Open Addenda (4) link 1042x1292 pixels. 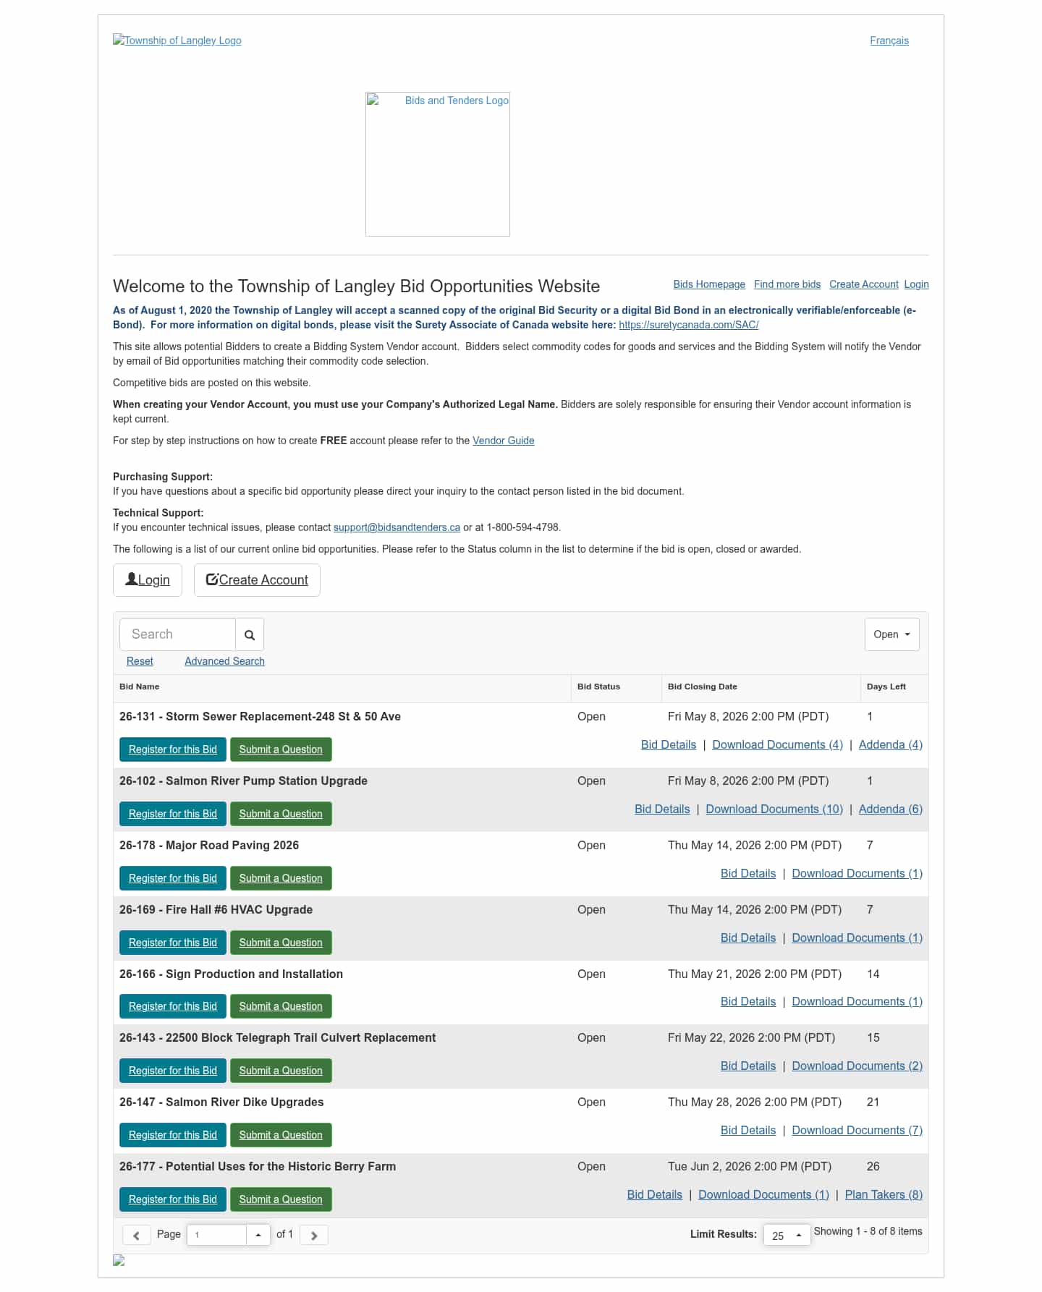891,744
